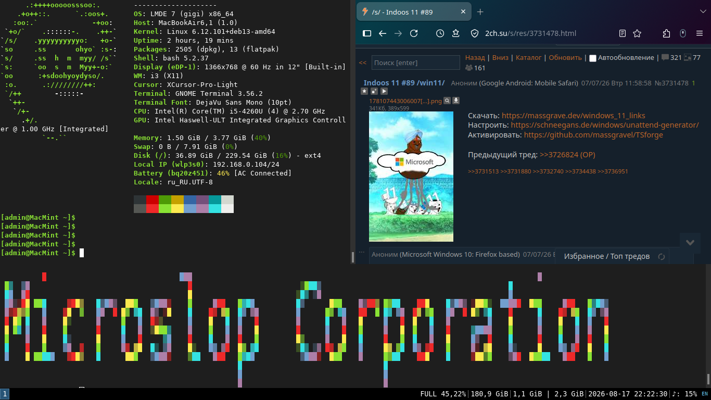Toggle the browser sidebar icon
Viewport: 711px width, 400px height.
point(367,33)
